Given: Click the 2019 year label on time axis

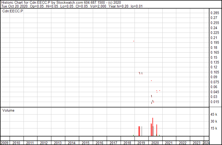Looking at the screenshot, I should click(141, 143).
